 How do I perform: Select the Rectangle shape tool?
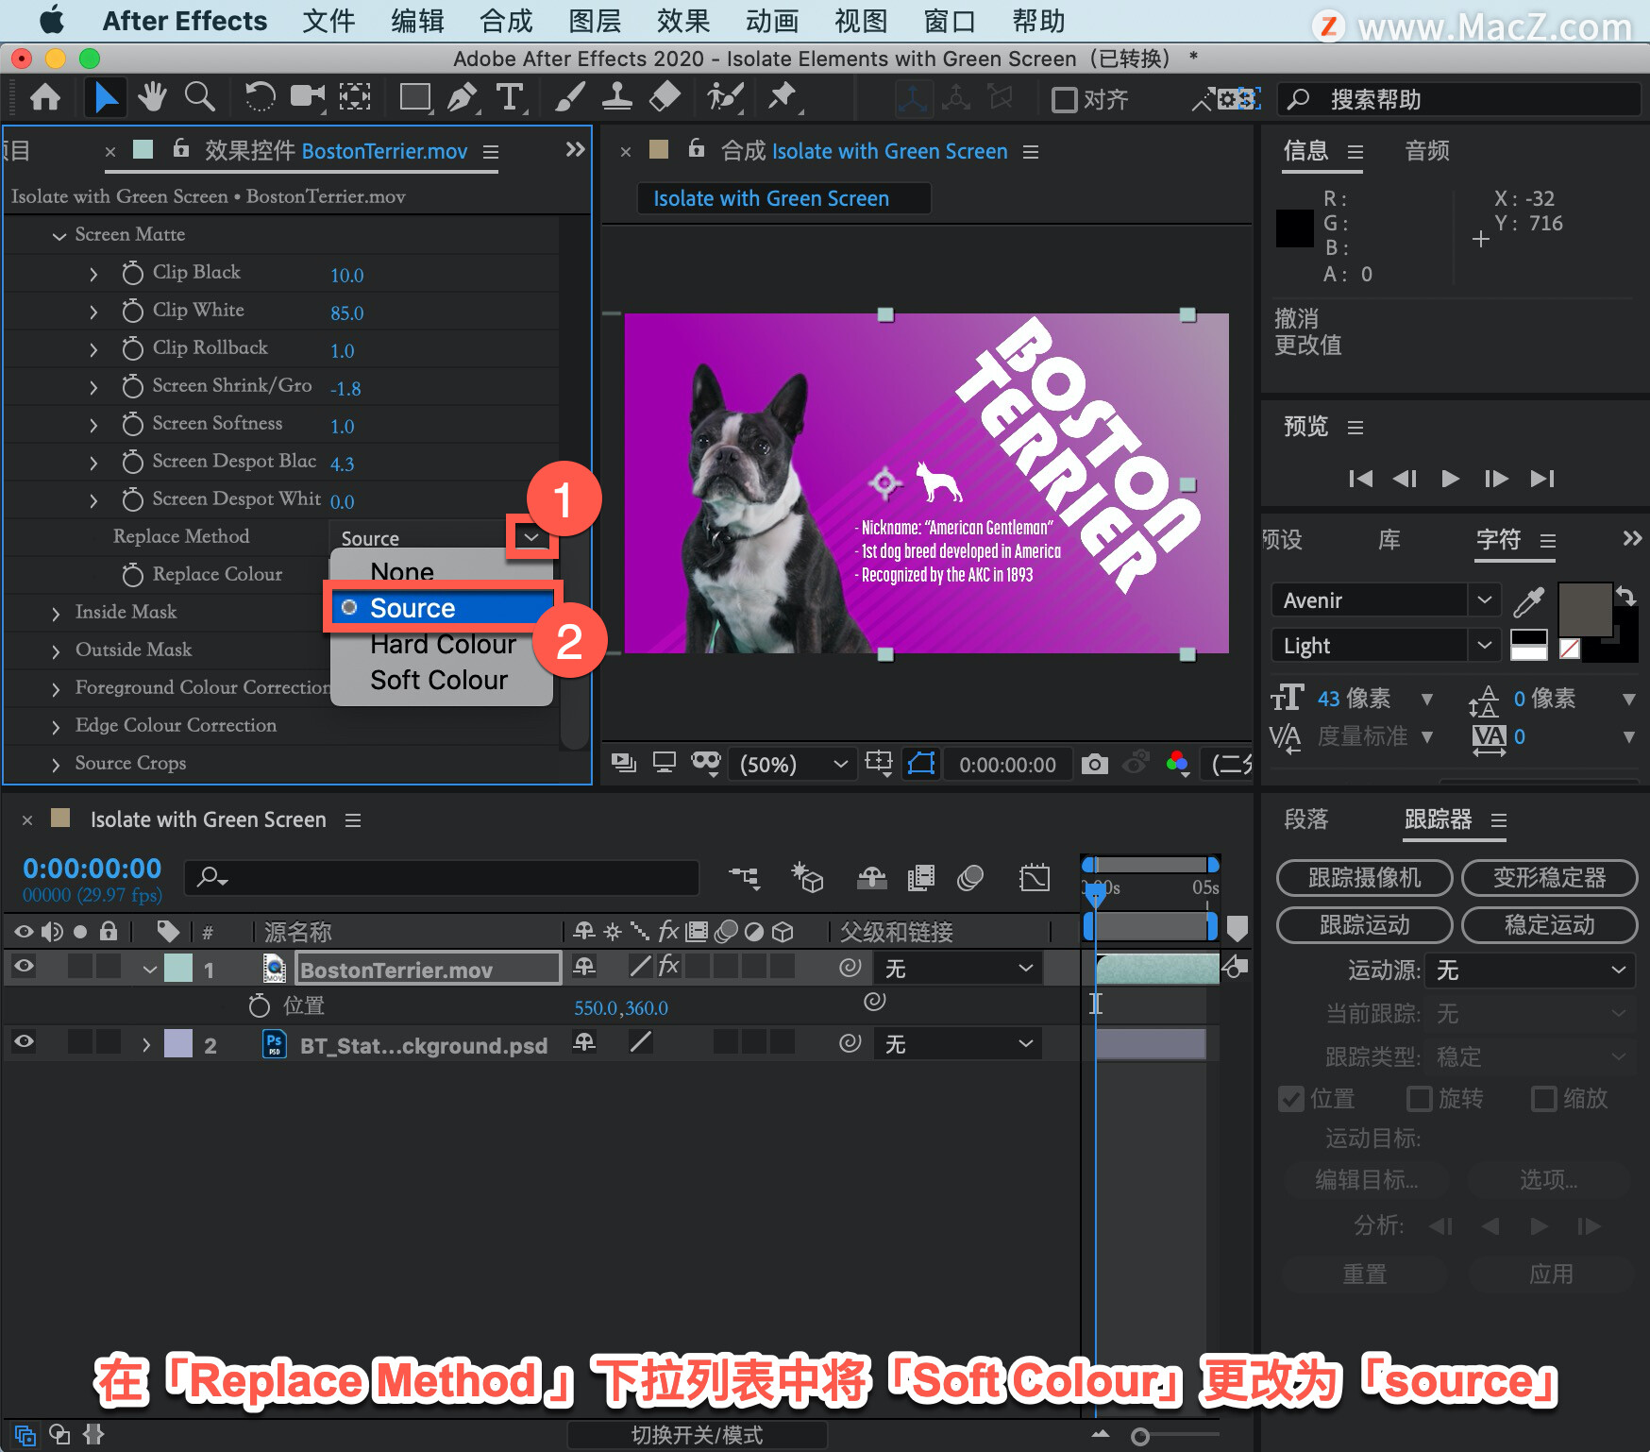pyautogui.click(x=415, y=97)
